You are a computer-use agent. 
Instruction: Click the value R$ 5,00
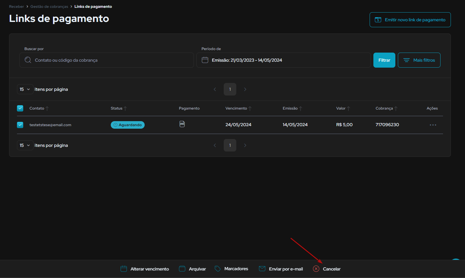pos(345,125)
